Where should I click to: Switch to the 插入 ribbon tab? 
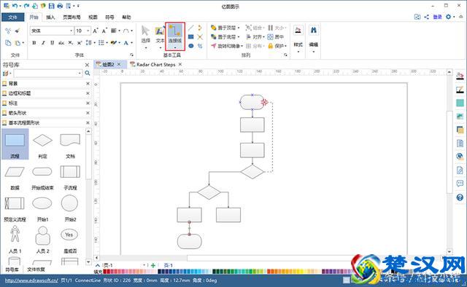pyautogui.click(x=50, y=17)
